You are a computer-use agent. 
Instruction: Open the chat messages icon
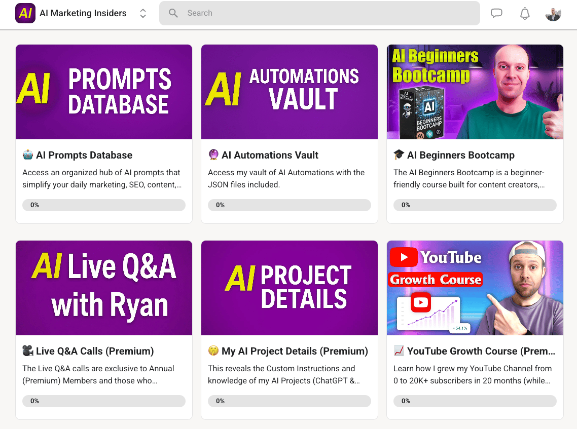click(496, 13)
